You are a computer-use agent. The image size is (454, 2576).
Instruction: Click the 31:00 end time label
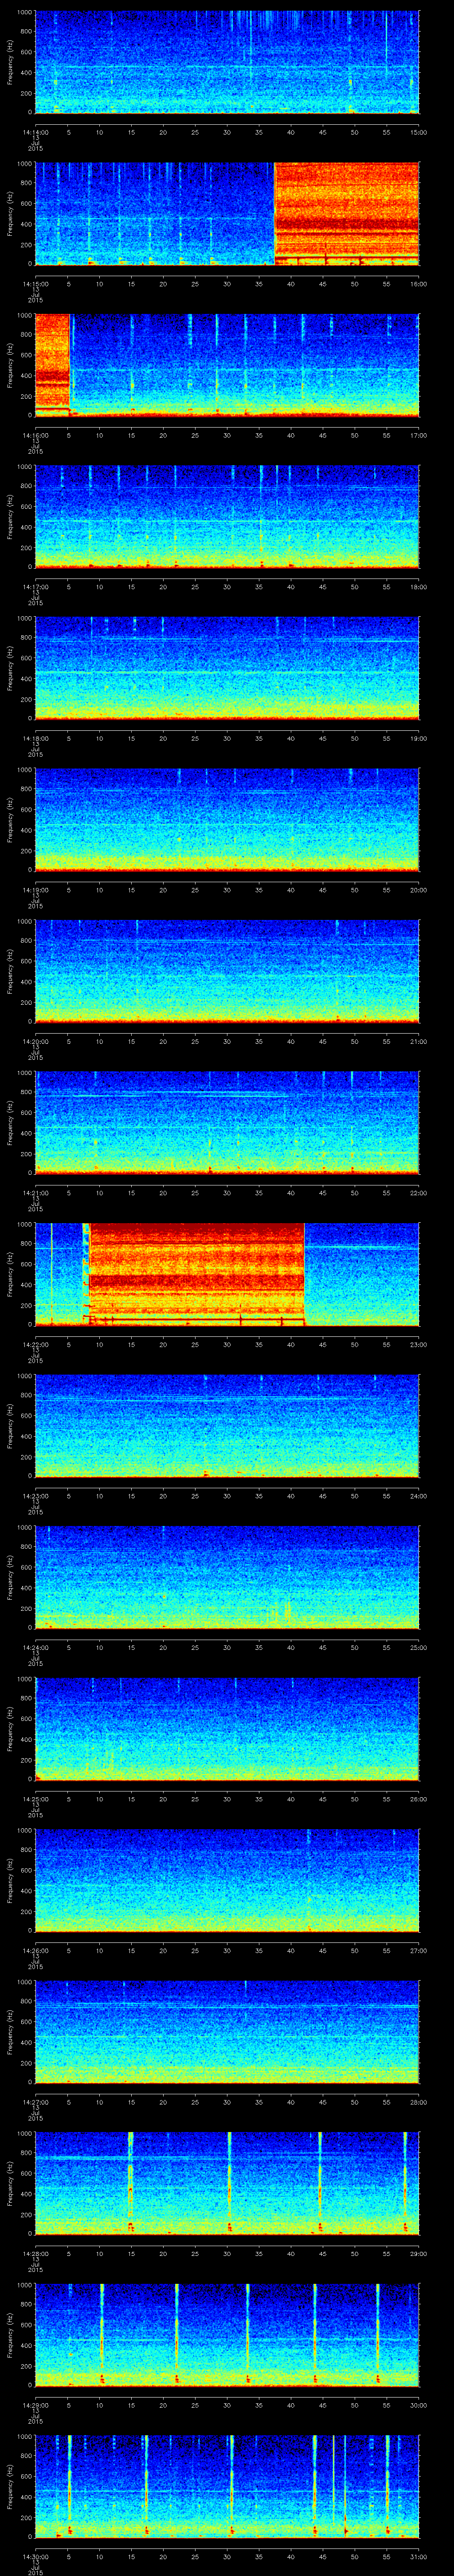point(419,2556)
